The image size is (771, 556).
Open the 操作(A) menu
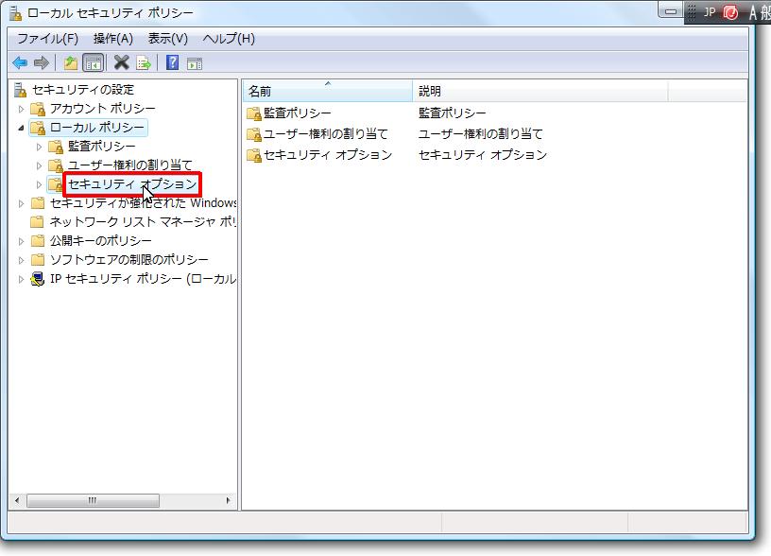tap(112, 39)
